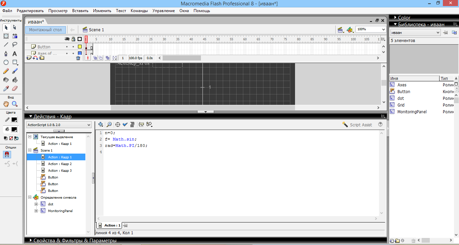
Task: Open Find in Actions panel
Action: pyautogui.click(x=109, y=124)
